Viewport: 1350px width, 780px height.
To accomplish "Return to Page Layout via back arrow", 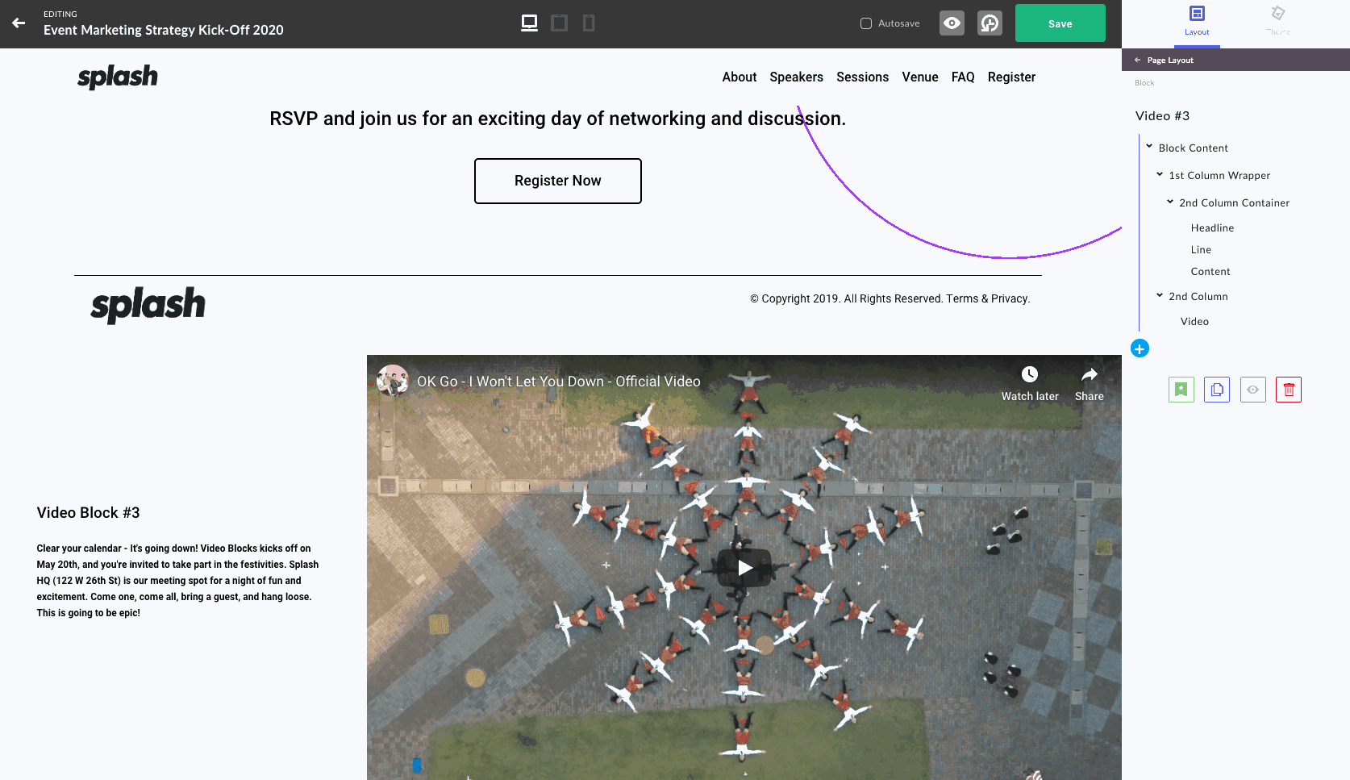I will (x=1138, y=60).
